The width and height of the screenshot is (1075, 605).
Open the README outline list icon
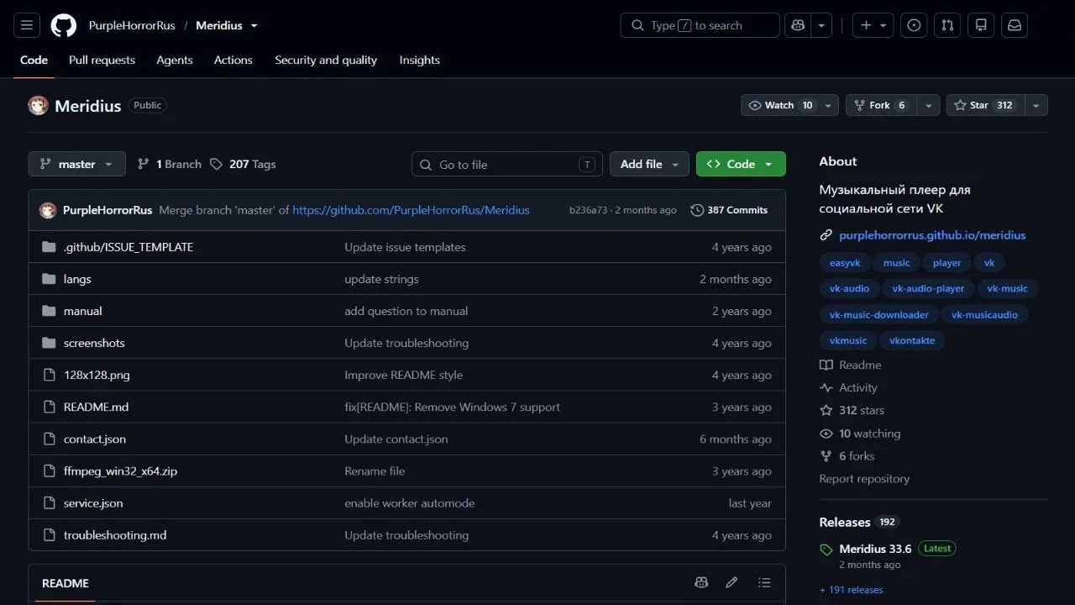[x=763, y=582]
